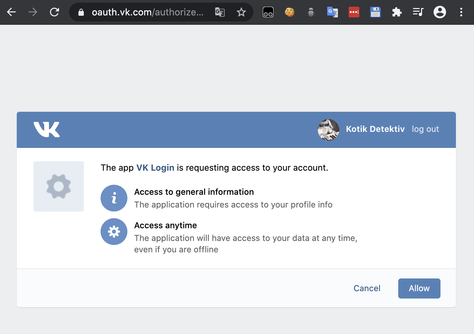Screen dimensions: 474x334
Task: Click the general information 'i' icon
Action: (x=114, y=198)
